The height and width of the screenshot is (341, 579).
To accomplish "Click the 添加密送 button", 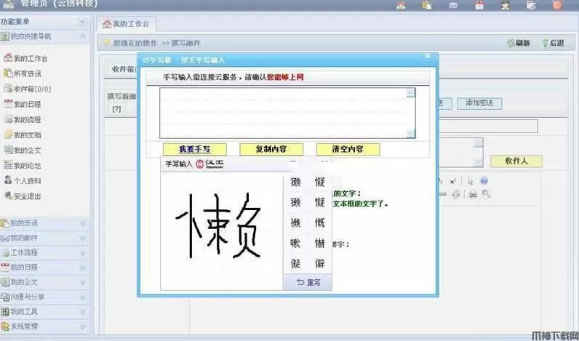I will [x=479, y=103].
